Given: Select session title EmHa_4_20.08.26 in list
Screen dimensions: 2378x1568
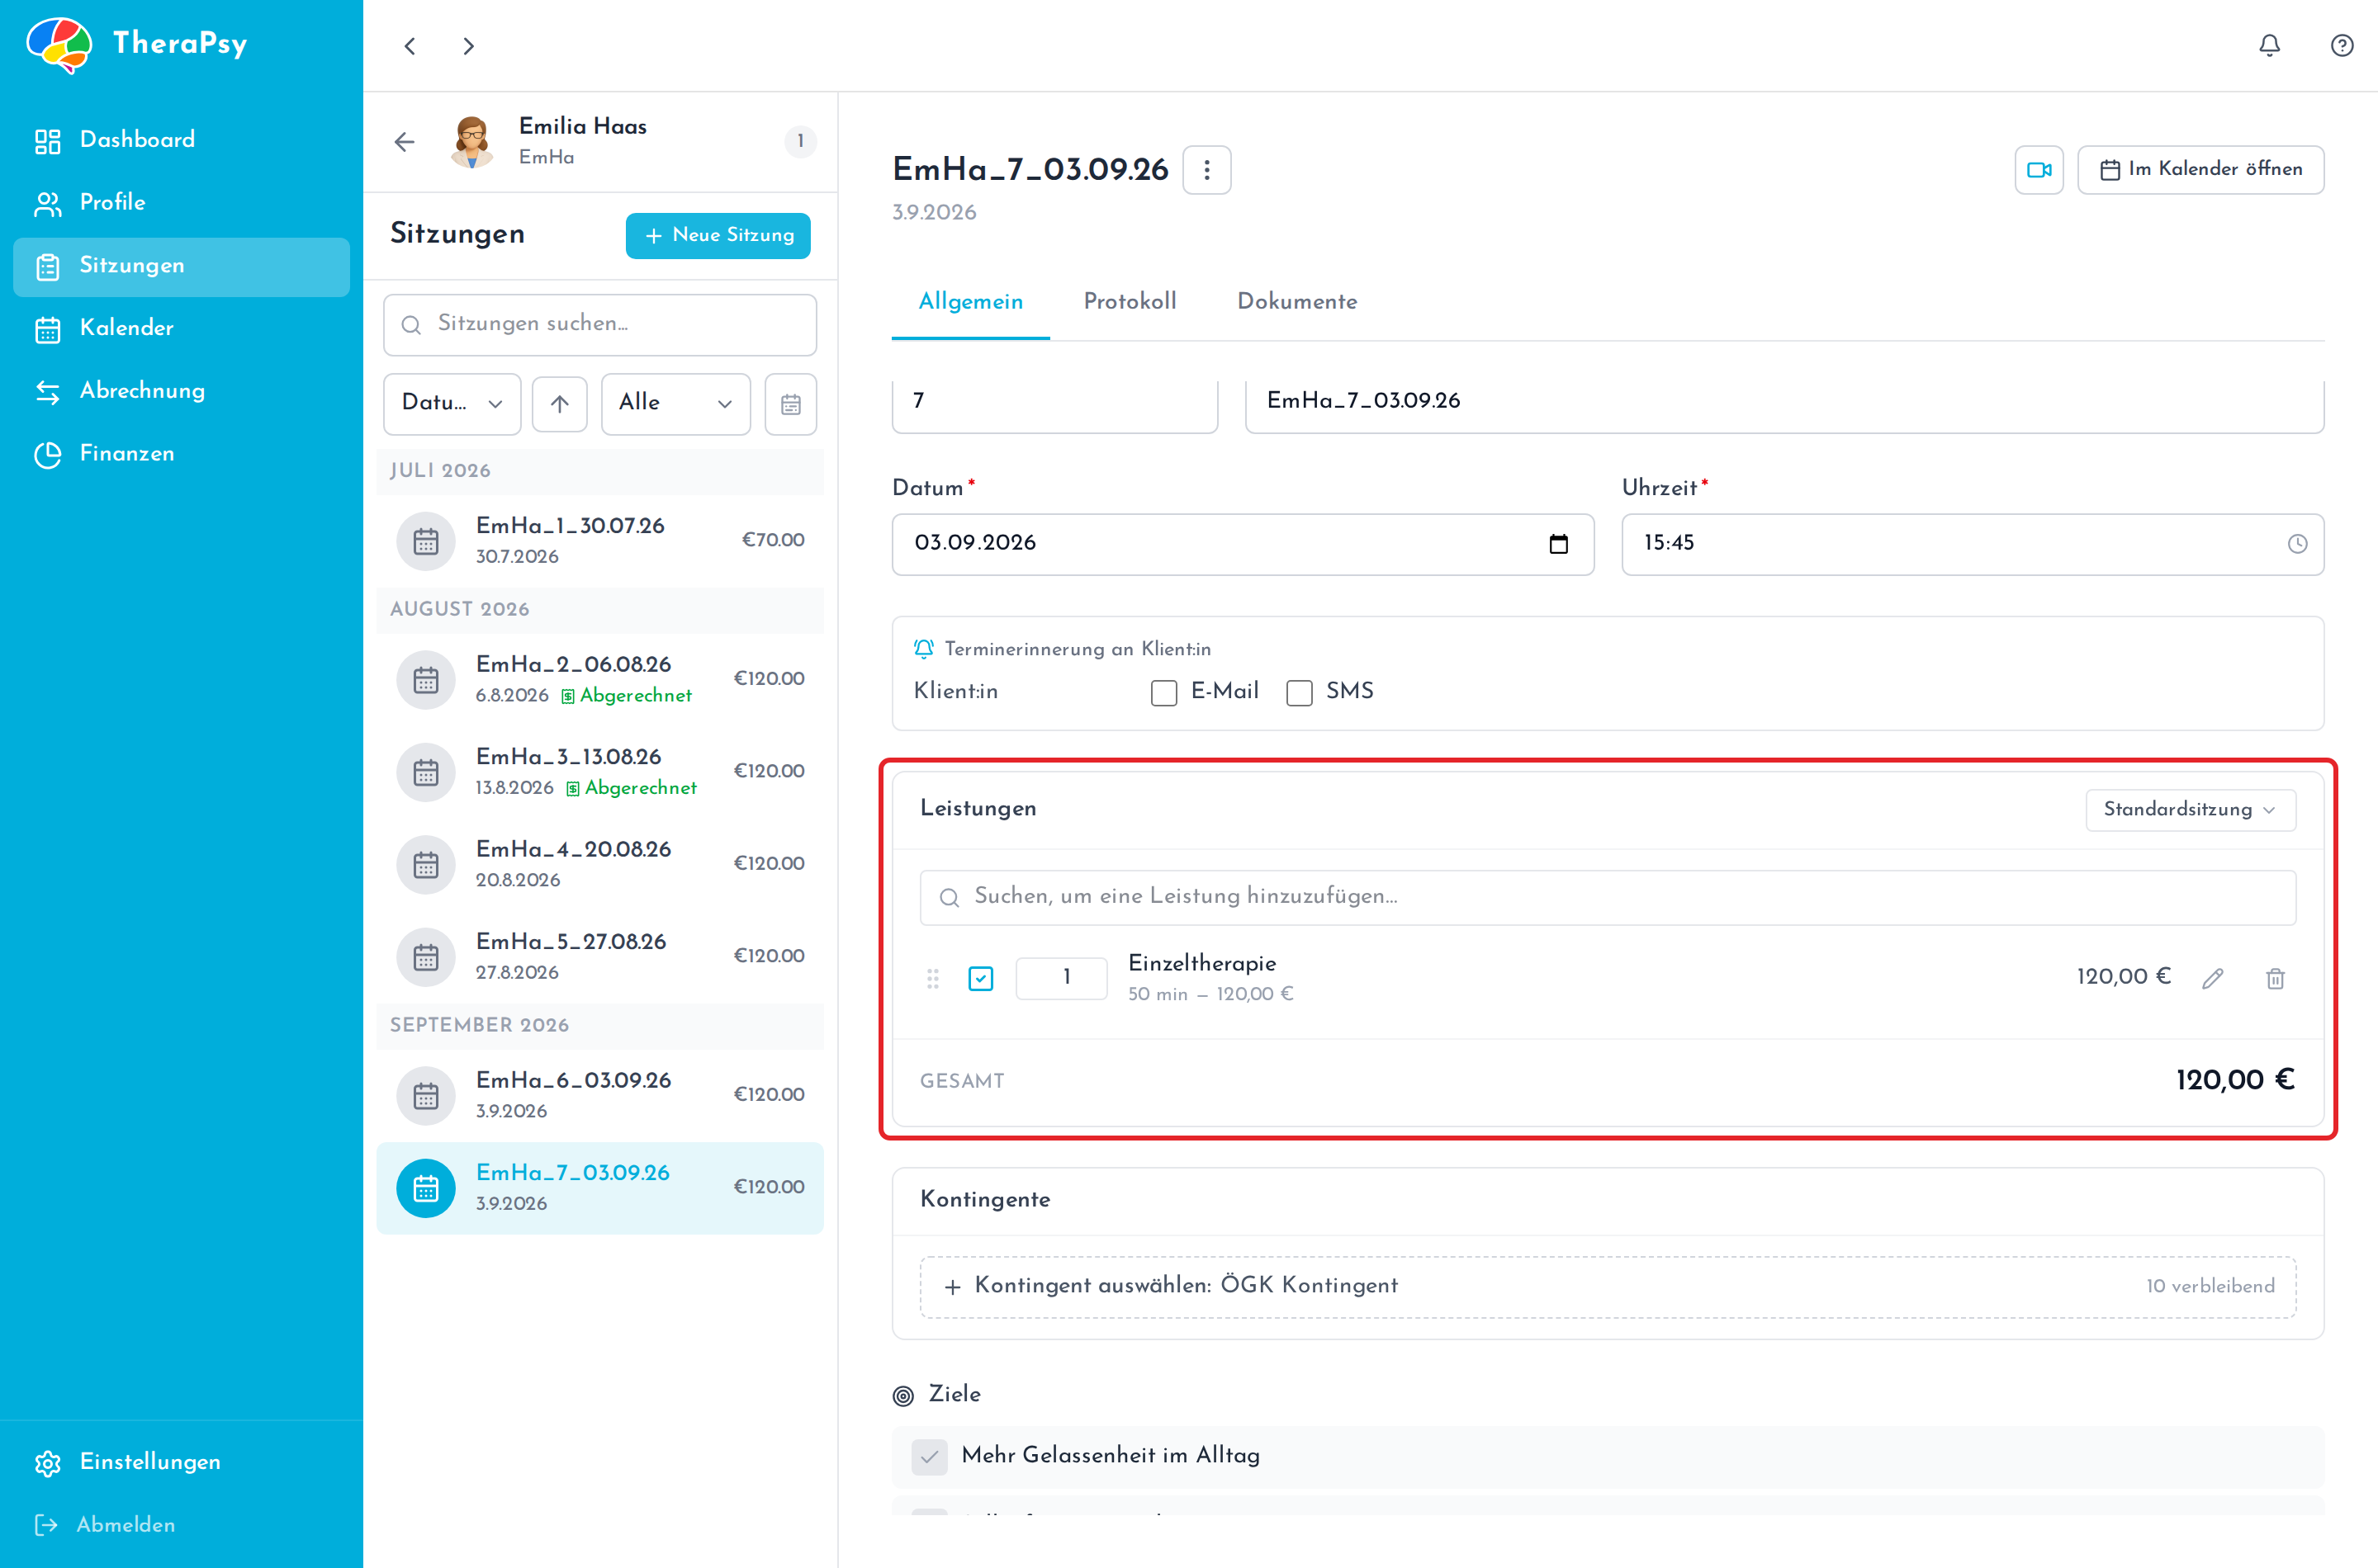Looking at the screenshot, I should tap(573, 850).
